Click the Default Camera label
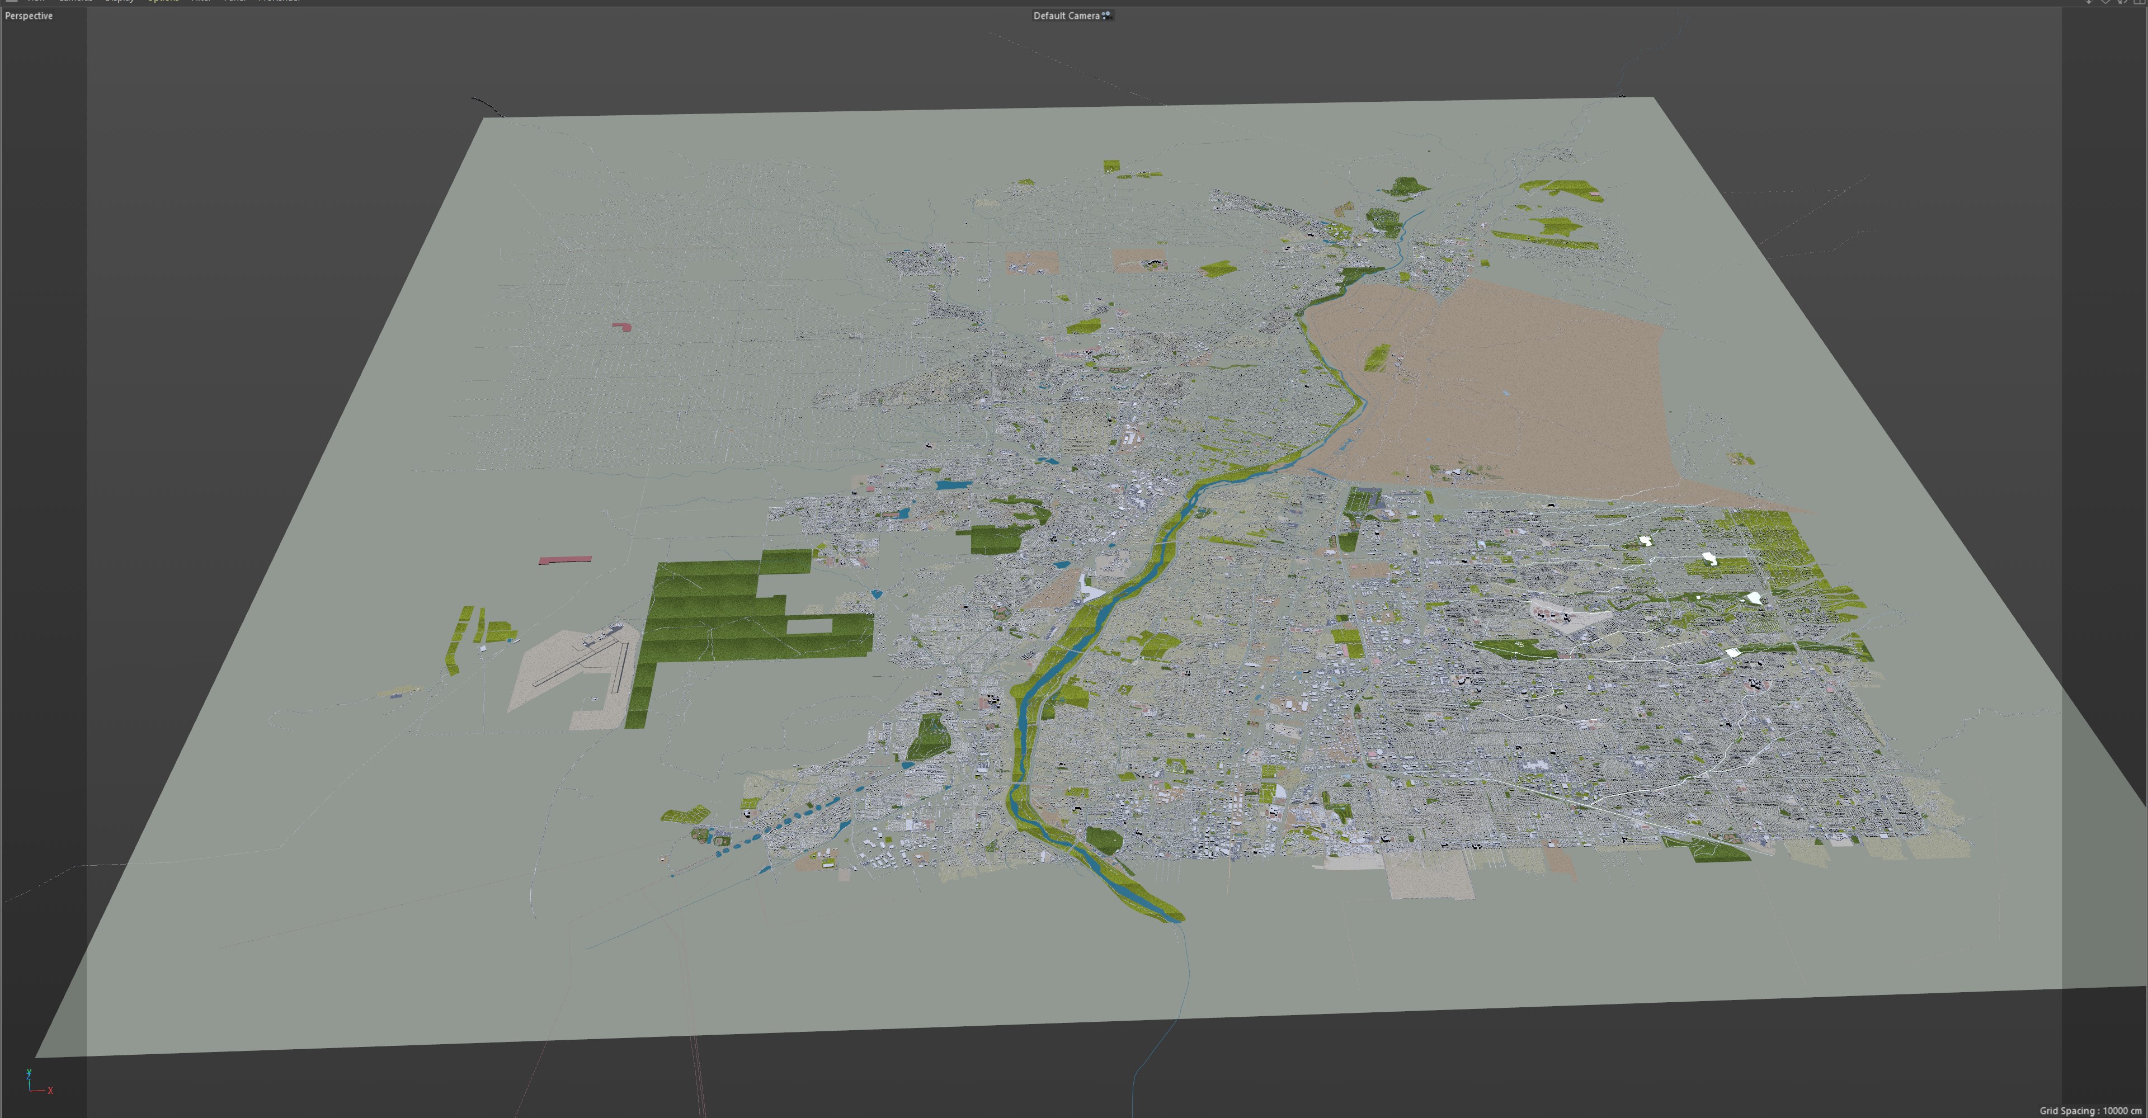 pos(1066,16)
